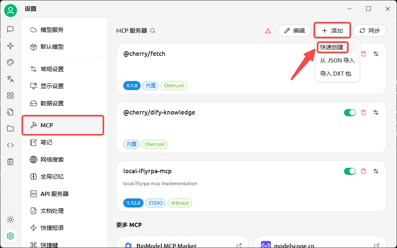397x248 pixels.
Task: Pick 导入 DXT 包 option
Action: click(335, 74)
